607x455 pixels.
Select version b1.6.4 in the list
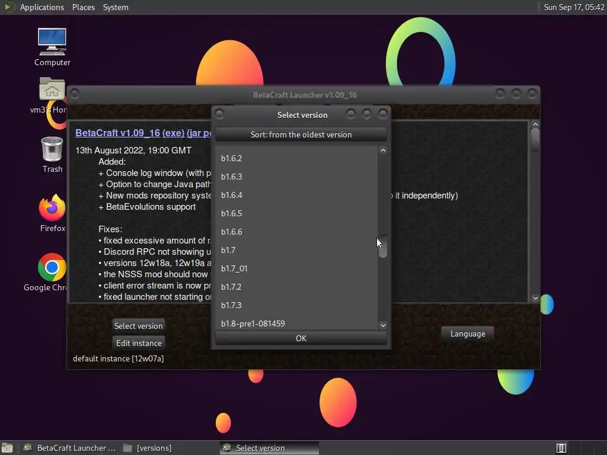pyautogui.click(x=296, y=195)
